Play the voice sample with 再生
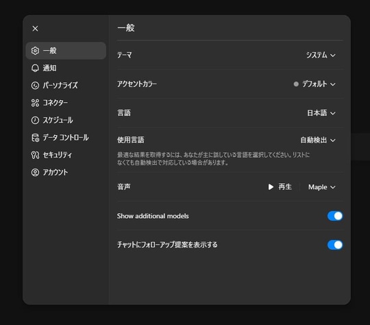The width and height of the screenshot is (370, 325). 280,187
